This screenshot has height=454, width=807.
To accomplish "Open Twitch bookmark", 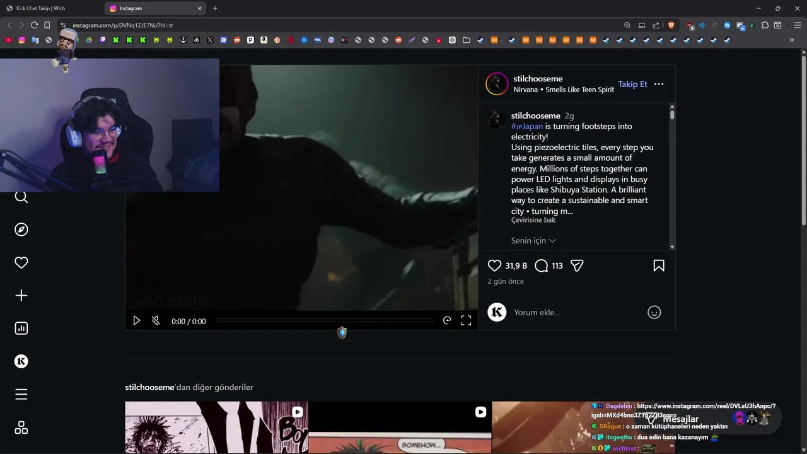I will click(x=103, y=40).
